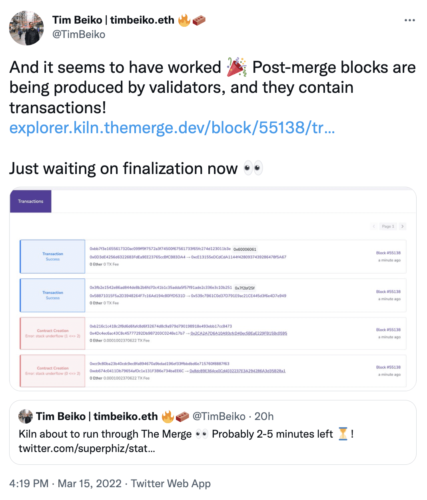This screenshot has width=427, height=500.
Task: Open the Transactions tab
Action: tap(31, 201)
